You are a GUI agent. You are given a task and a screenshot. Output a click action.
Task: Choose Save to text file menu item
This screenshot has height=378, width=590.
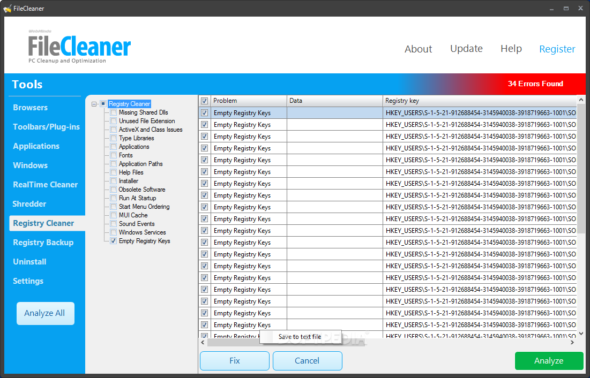tap(300, 337)
